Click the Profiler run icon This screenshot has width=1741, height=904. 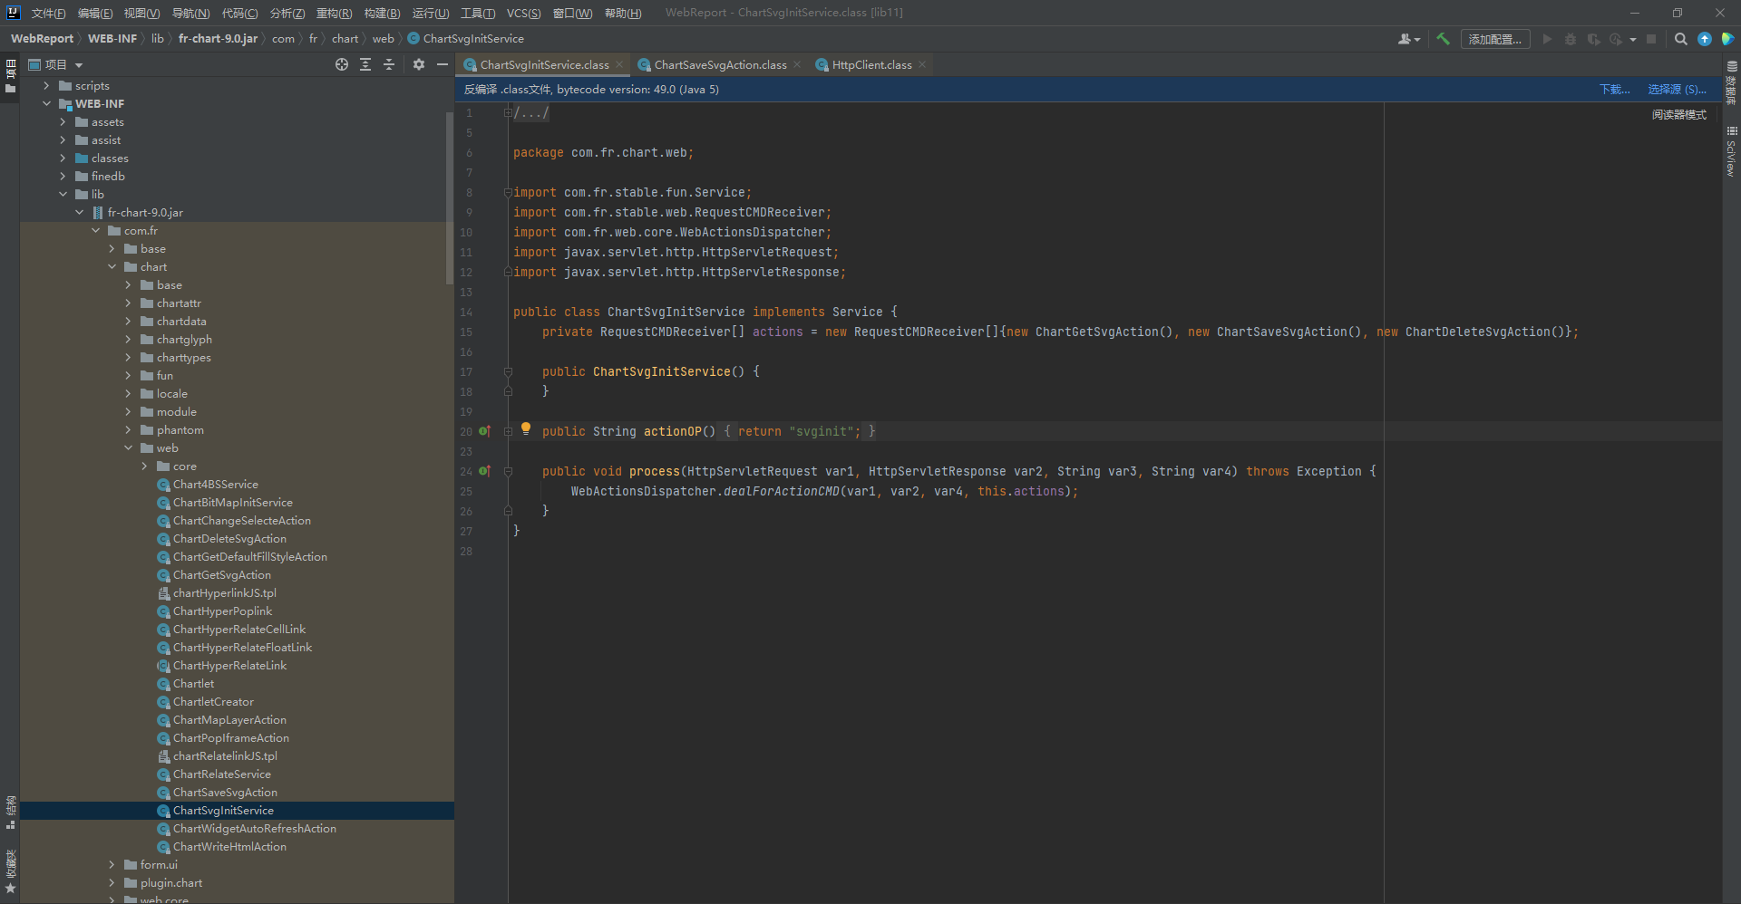point(1616,39)
